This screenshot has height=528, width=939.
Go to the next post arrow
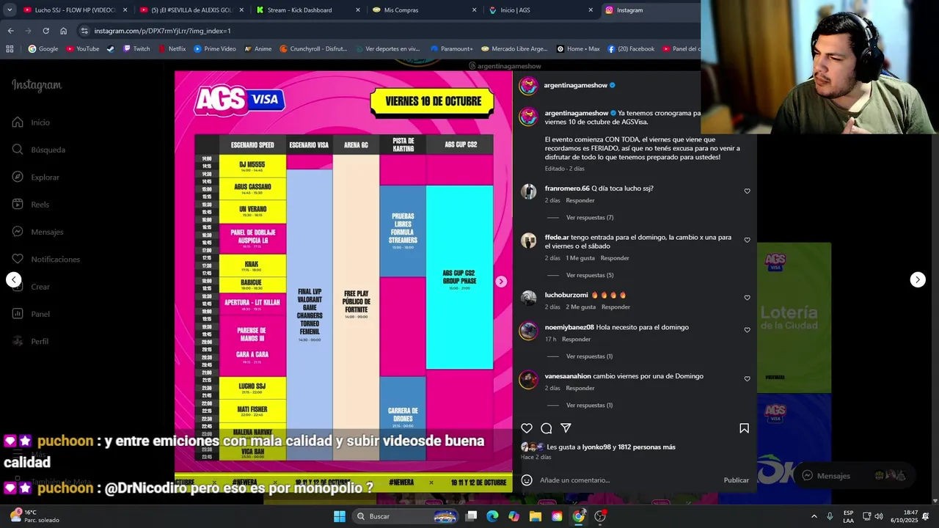(918, 279)
